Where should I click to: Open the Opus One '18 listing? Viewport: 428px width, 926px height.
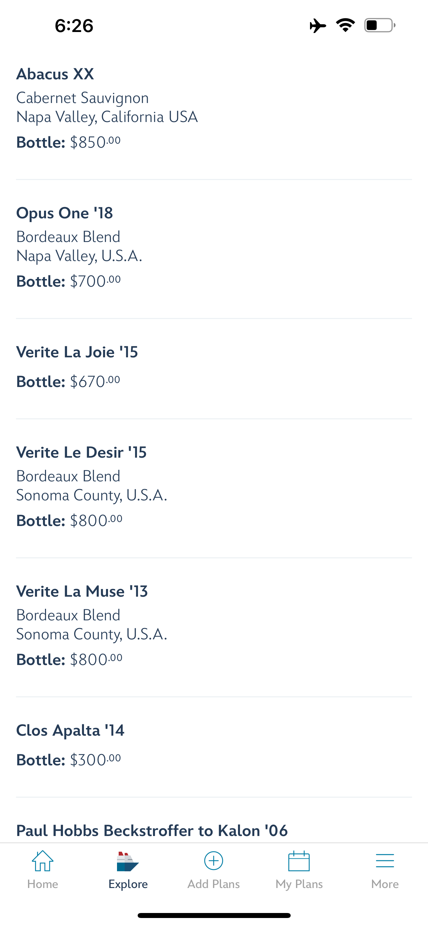click(x=65, y=213)
